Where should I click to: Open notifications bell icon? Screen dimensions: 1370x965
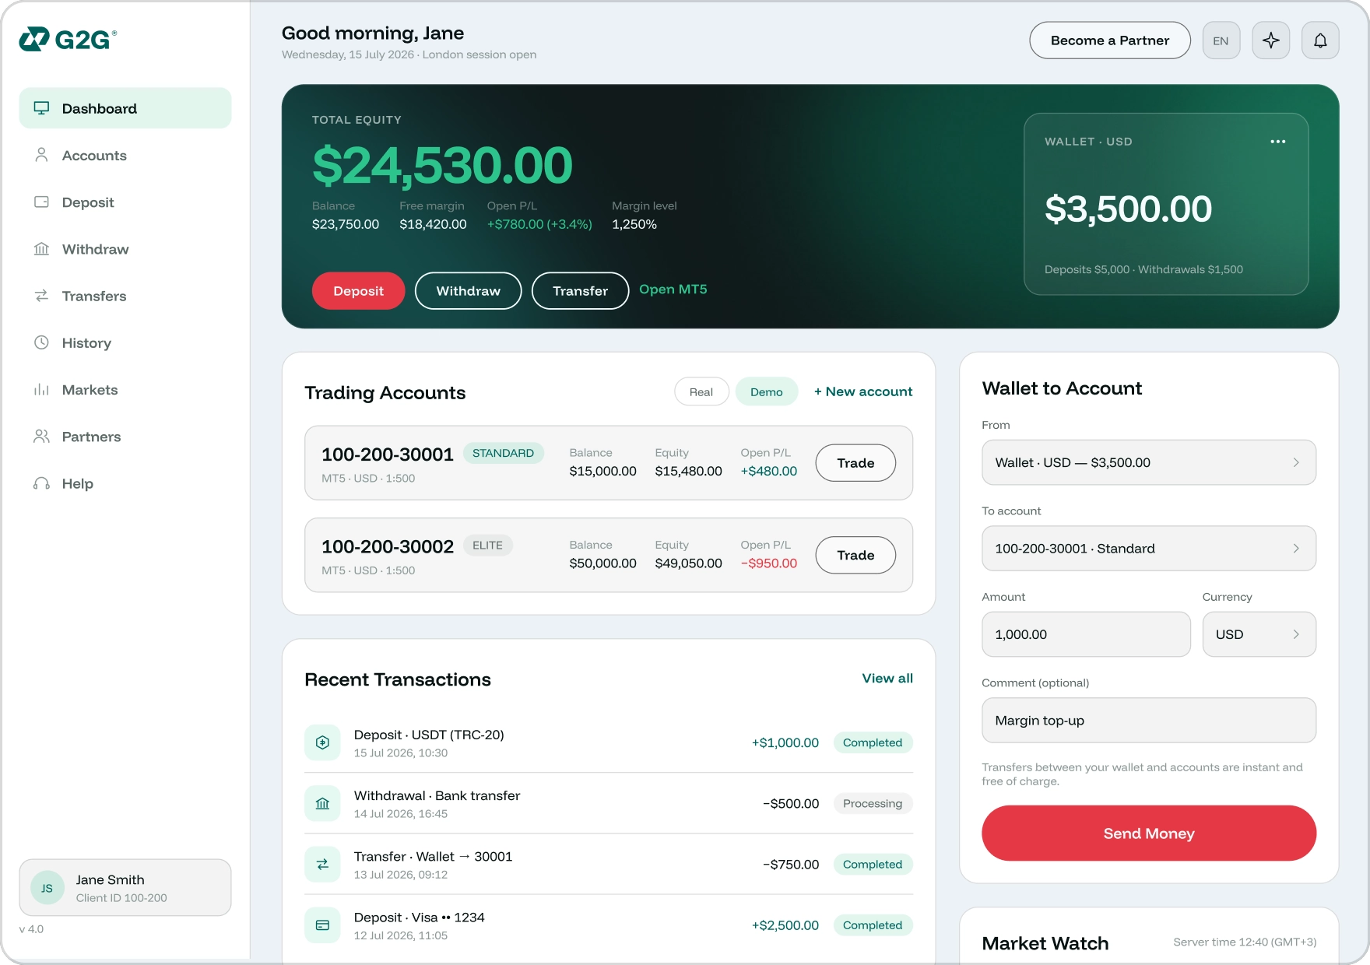[x=1320, y=40]
